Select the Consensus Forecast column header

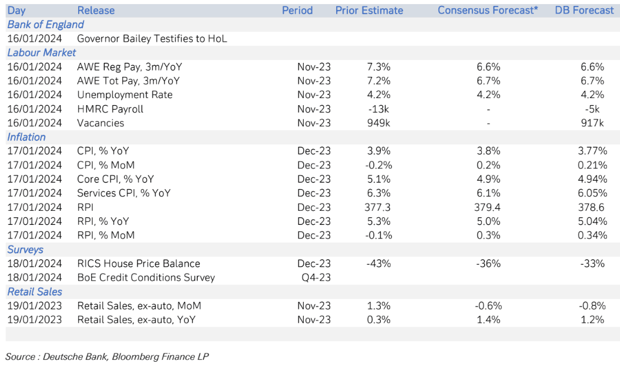(488, 11)
